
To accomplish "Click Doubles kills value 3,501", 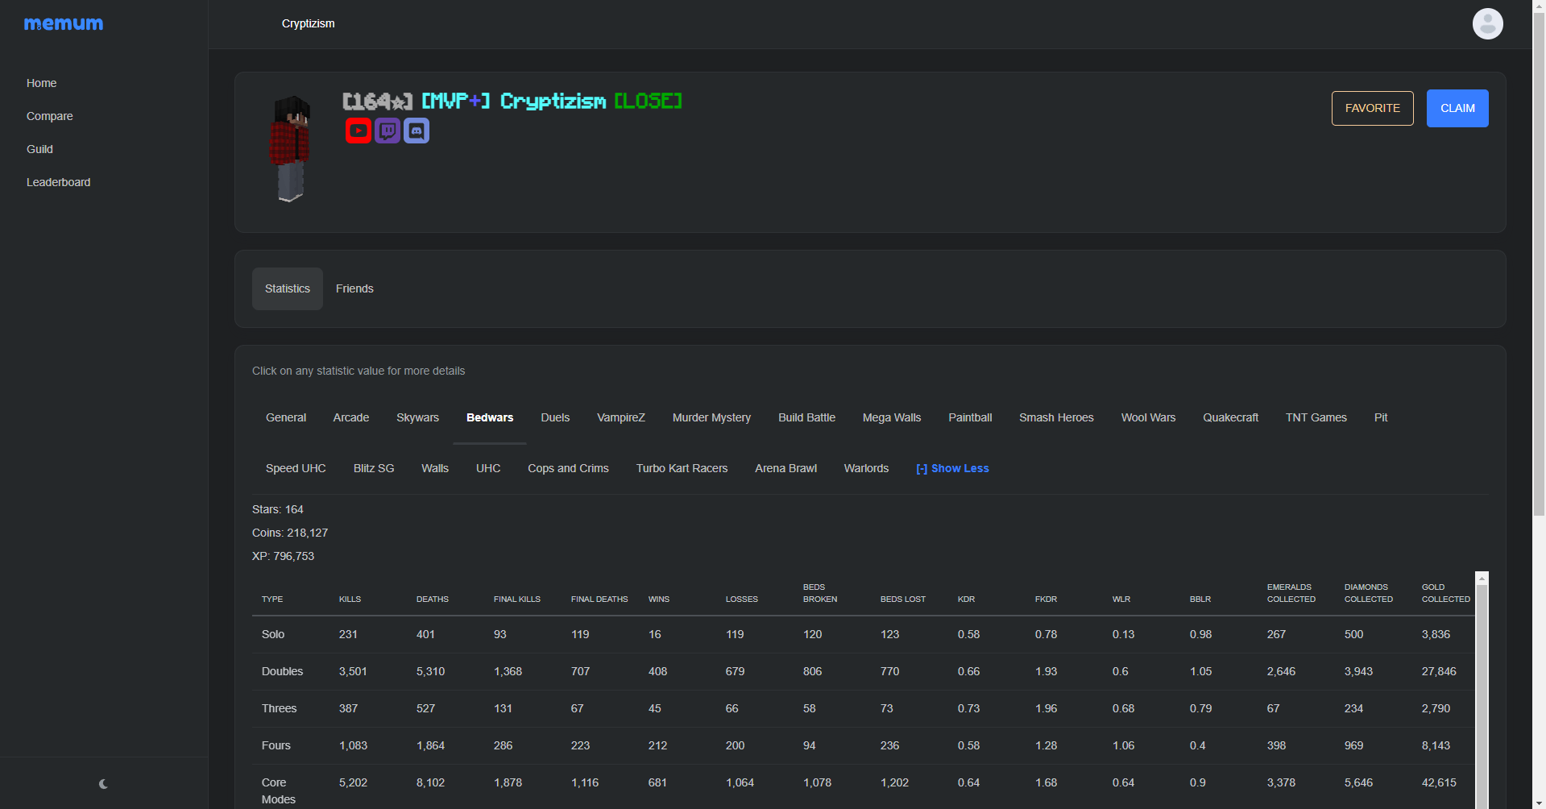I will [x=353, y=671].
